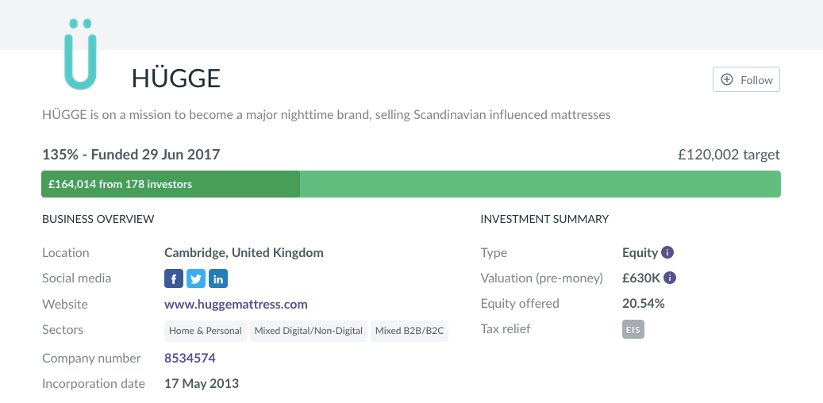Open company number 8534574 link
The width and height of the screenshot is (823, 403).
coord(190,358)
